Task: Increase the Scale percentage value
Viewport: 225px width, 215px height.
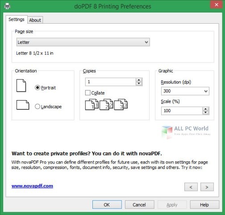Action: click(x=205, y=109)
